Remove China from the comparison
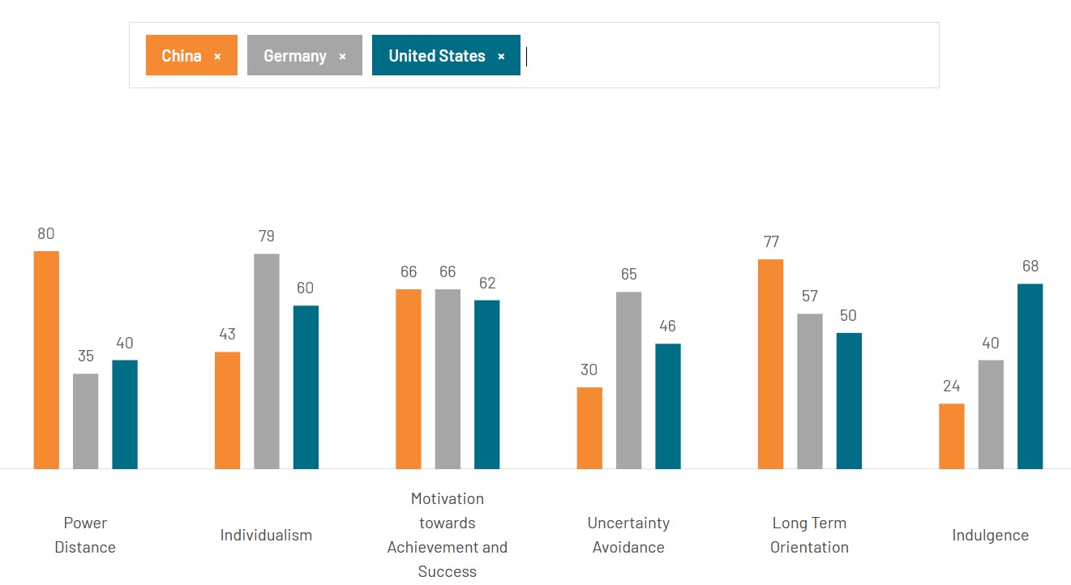This screenshot has height=585, width=1071. (x=217, y=55)
